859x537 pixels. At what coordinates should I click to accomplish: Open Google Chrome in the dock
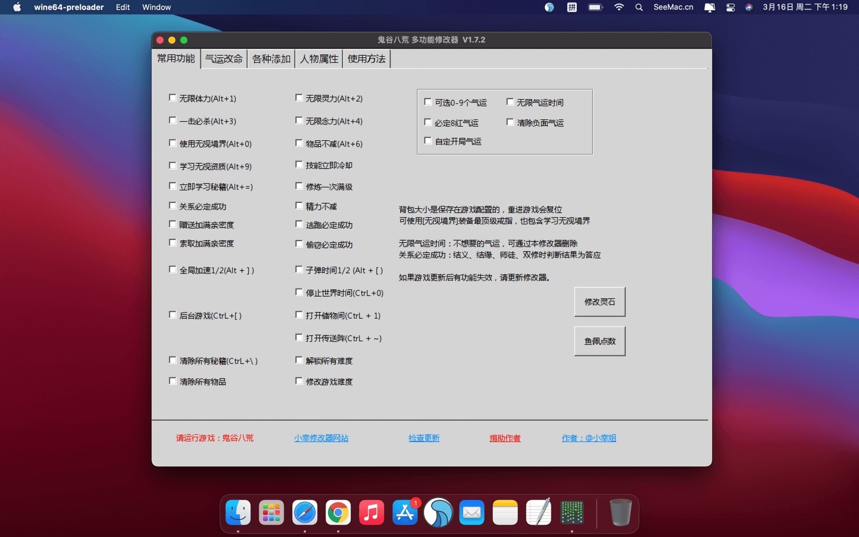(338, 513)
